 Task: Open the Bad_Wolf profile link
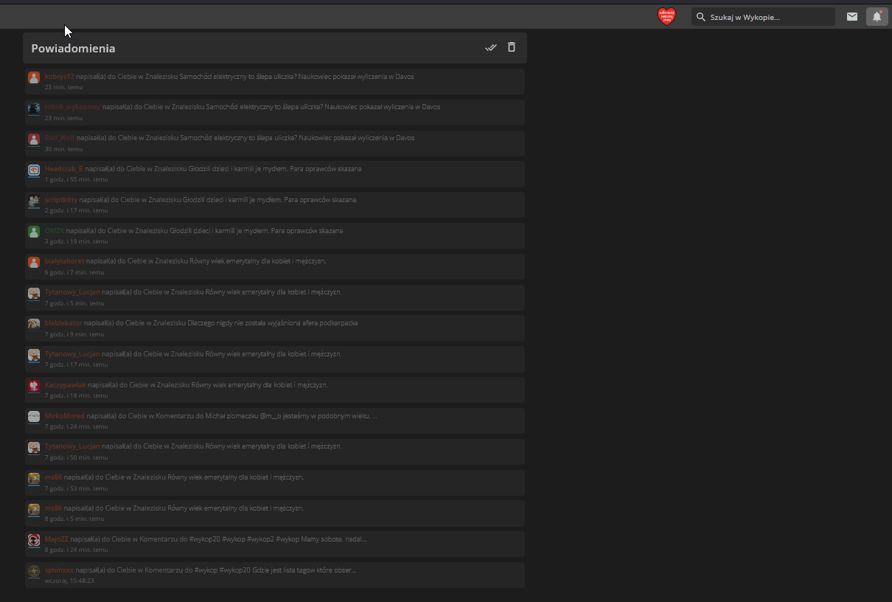(x=60, y=138)
